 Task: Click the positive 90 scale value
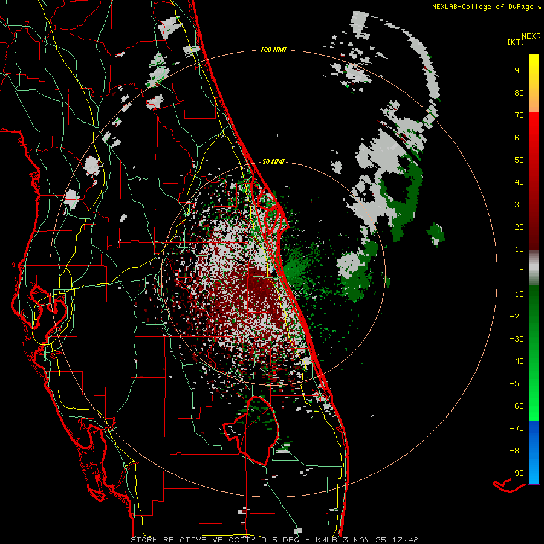click(519, 71)
